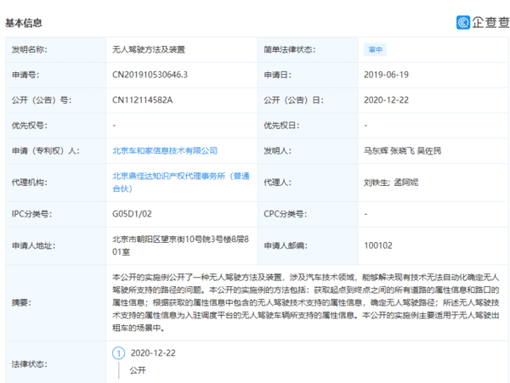Click the 申请人地址 label cell

55,245
